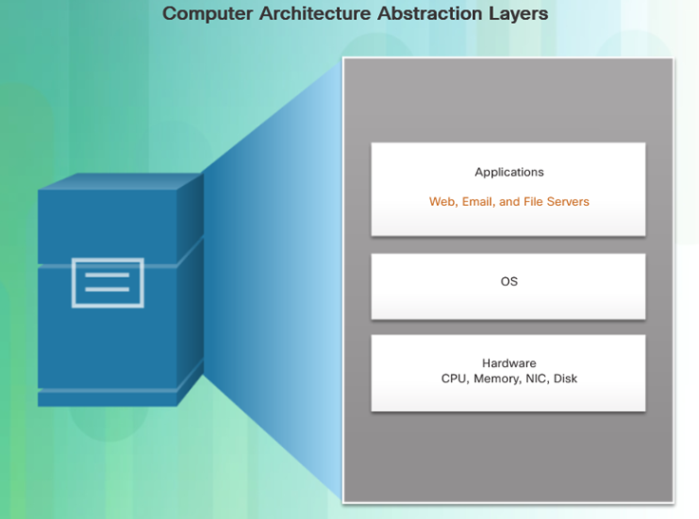Select the OS layer box
This screenshot has width=699, height=519.
tap(508, 287)
